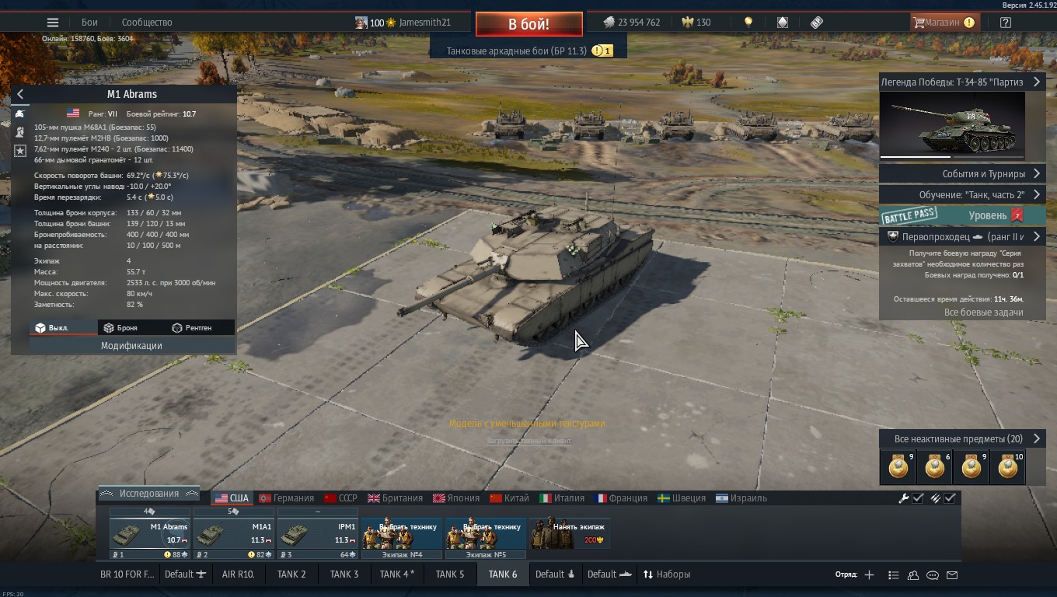Switch to TANK 3 preset tab
Image resolution: width=1057 pixels, height=597 pixels.
(344, 574)
